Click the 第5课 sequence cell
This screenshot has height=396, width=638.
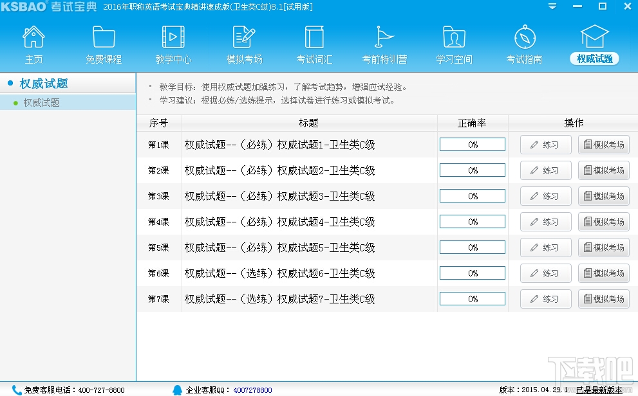(158, 248)
